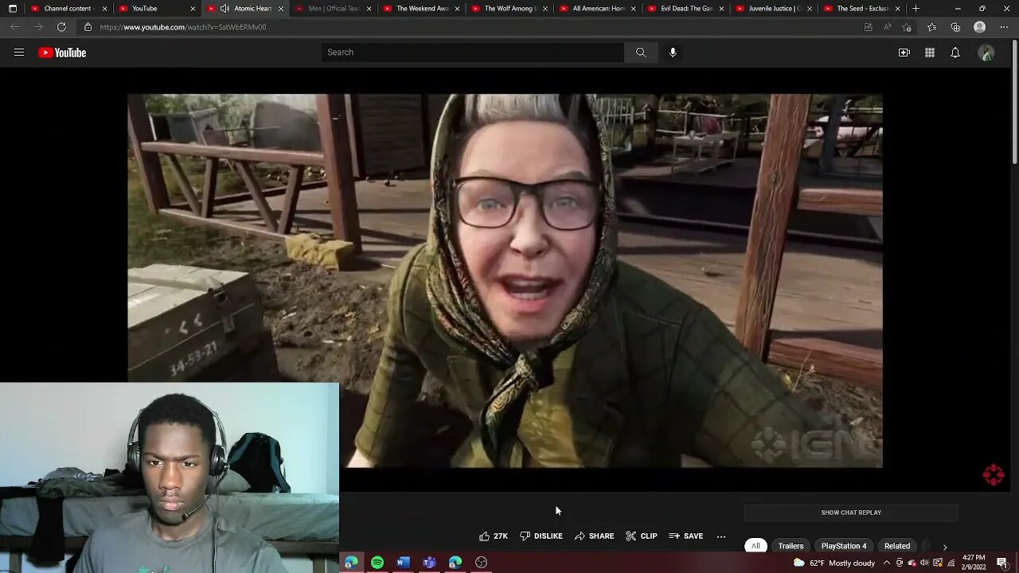Reload the page with the browser refresh button
The height and width of the screenshot is (573, 1019).
61,27
